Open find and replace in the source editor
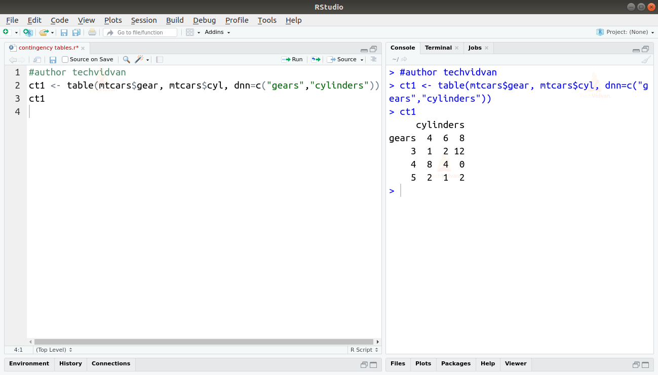This screenshot has height=375, width=658. pos(126,59)
